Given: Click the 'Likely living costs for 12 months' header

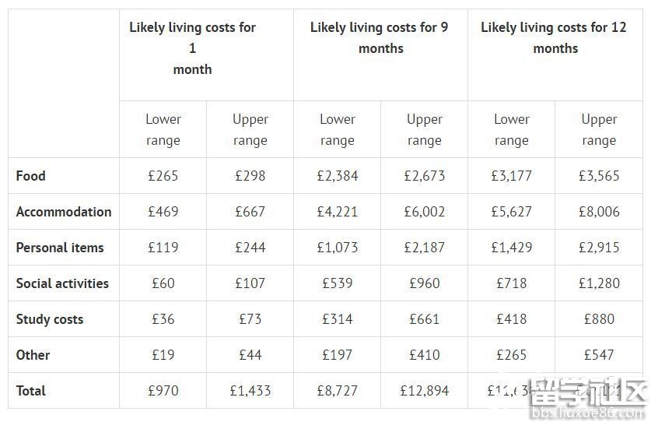Looking at the screenshot, I should 555,38.
